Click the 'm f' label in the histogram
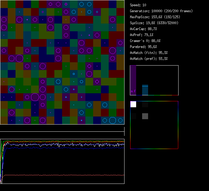Screen dimensions: 209x191 [x=133, y=91]
